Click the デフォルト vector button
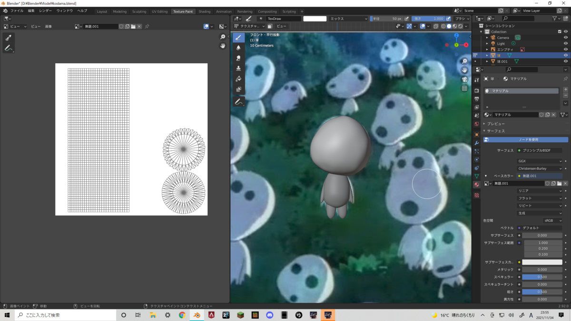 coord(540,228)
